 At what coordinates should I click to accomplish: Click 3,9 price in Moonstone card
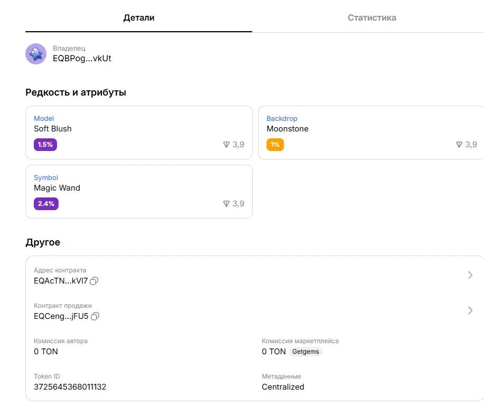[x=471, y=145]
